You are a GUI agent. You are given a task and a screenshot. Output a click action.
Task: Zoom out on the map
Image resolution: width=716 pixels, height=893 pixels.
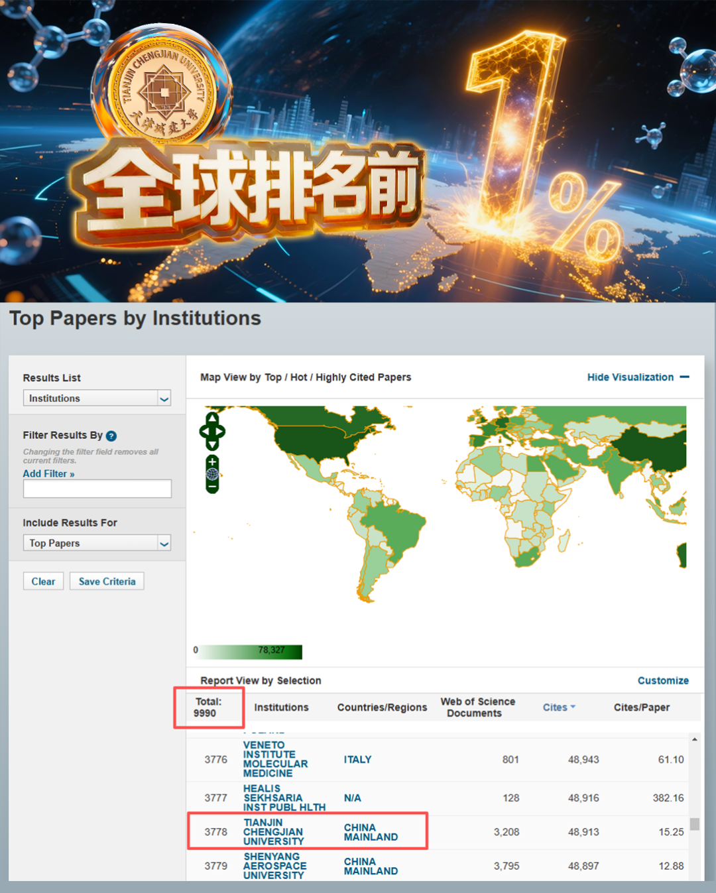[212, 487]
